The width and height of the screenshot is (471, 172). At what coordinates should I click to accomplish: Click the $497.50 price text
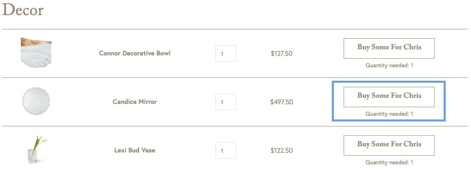tap(282, 102)
